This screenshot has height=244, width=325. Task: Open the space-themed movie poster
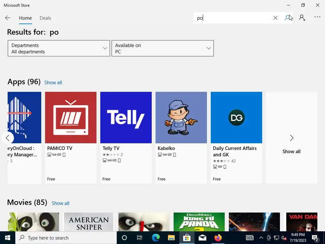tap(254, 222)
